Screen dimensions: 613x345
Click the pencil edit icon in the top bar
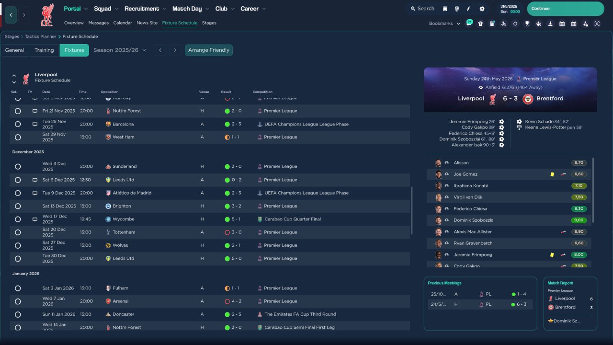tap(468, 9)
